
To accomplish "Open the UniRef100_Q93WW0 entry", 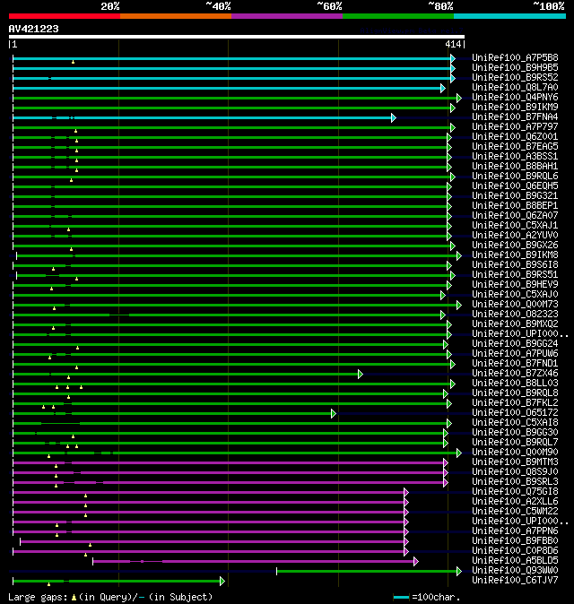I will coord(515,571).
